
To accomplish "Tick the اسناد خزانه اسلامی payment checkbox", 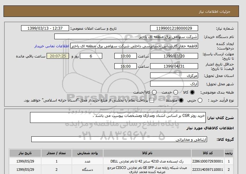I will click(152, 100).
